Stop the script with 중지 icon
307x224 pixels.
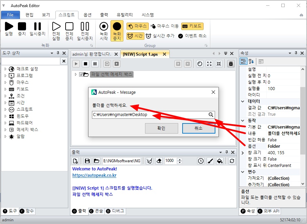[x=22, y=29]
